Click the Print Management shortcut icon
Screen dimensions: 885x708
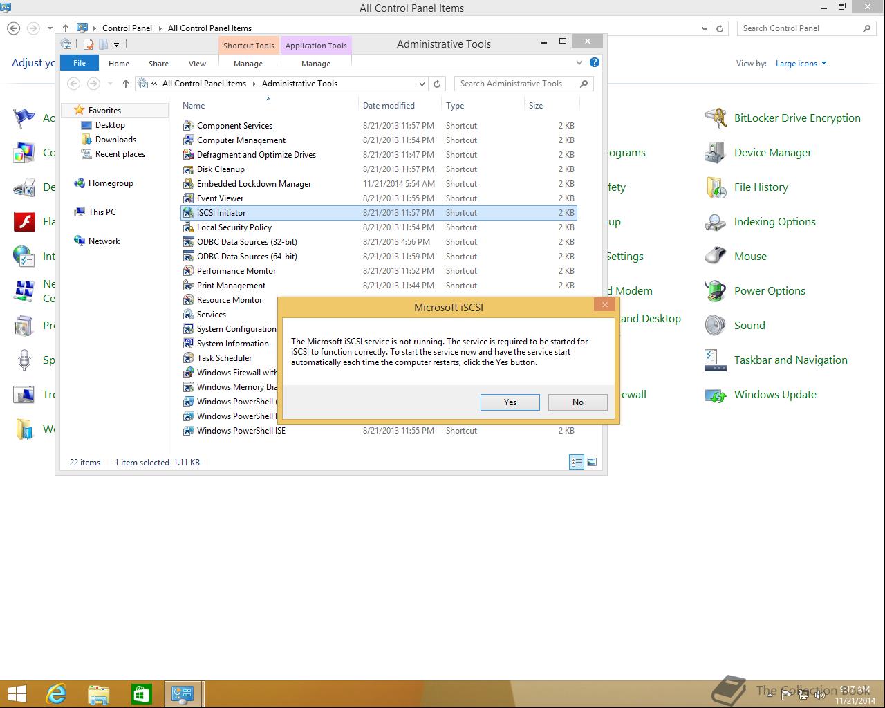pyautogui.click(x=188, y=286)
